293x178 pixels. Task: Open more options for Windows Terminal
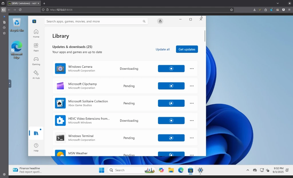point(192,138)
